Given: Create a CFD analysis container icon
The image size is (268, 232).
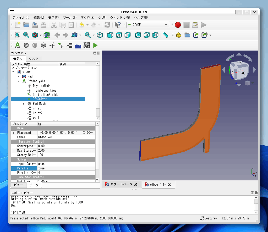Looking at the screenshot, I should pyautogui.click(x=18, y=46).
